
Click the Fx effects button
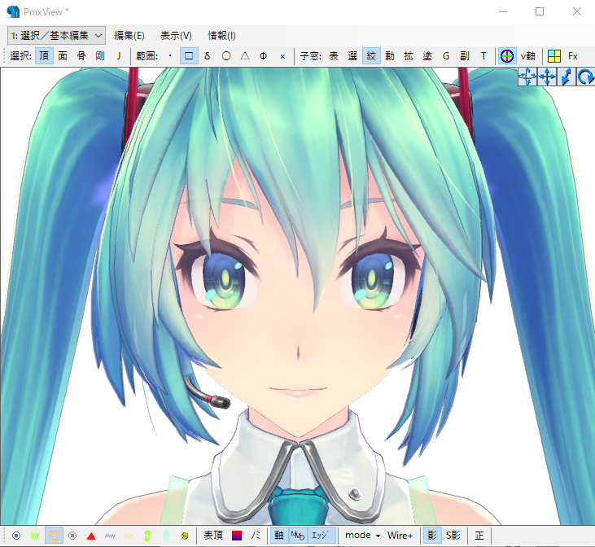(x=573, y=56)
